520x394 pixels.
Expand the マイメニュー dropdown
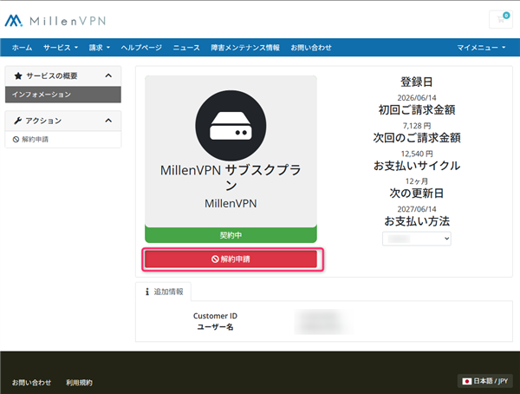481,48
